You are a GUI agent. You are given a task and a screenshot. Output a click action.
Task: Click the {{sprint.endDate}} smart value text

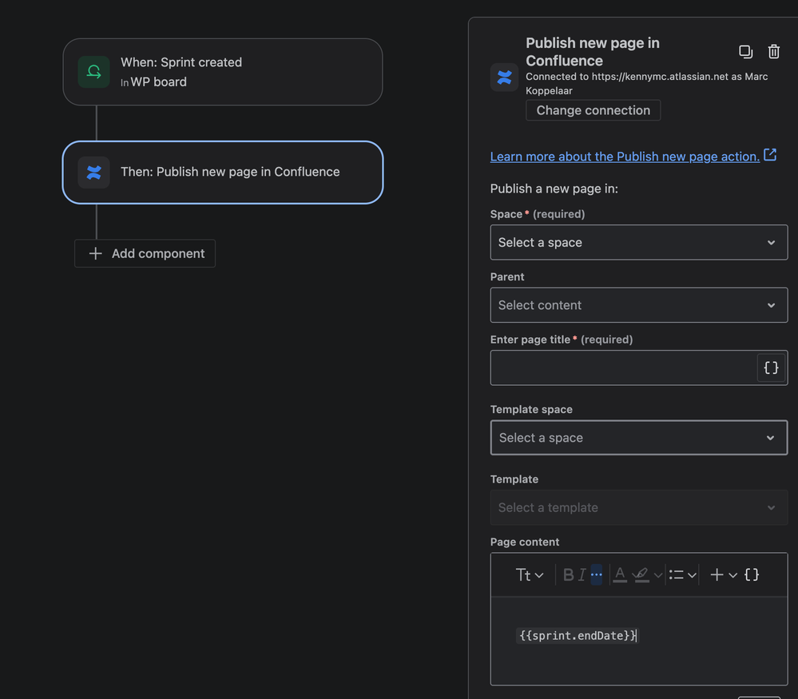click(577, 635)
